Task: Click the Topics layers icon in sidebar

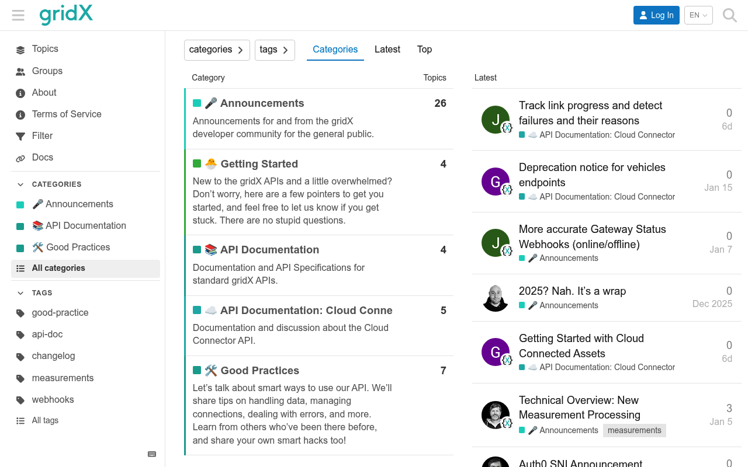Action: click(20, 50)
